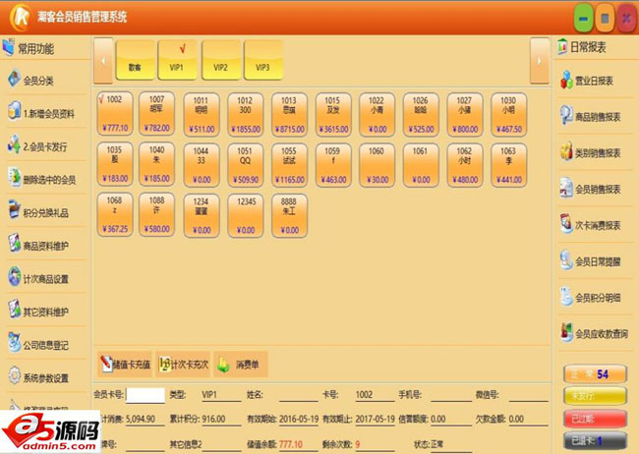
Task: Click 储值卡充值 button
Action: [125, 364]
